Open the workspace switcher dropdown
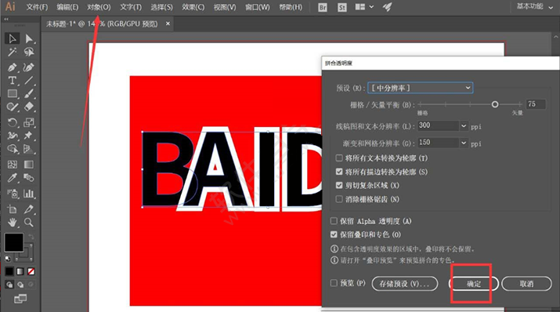This screenshot has height=312, width=560. coord(535,6)
